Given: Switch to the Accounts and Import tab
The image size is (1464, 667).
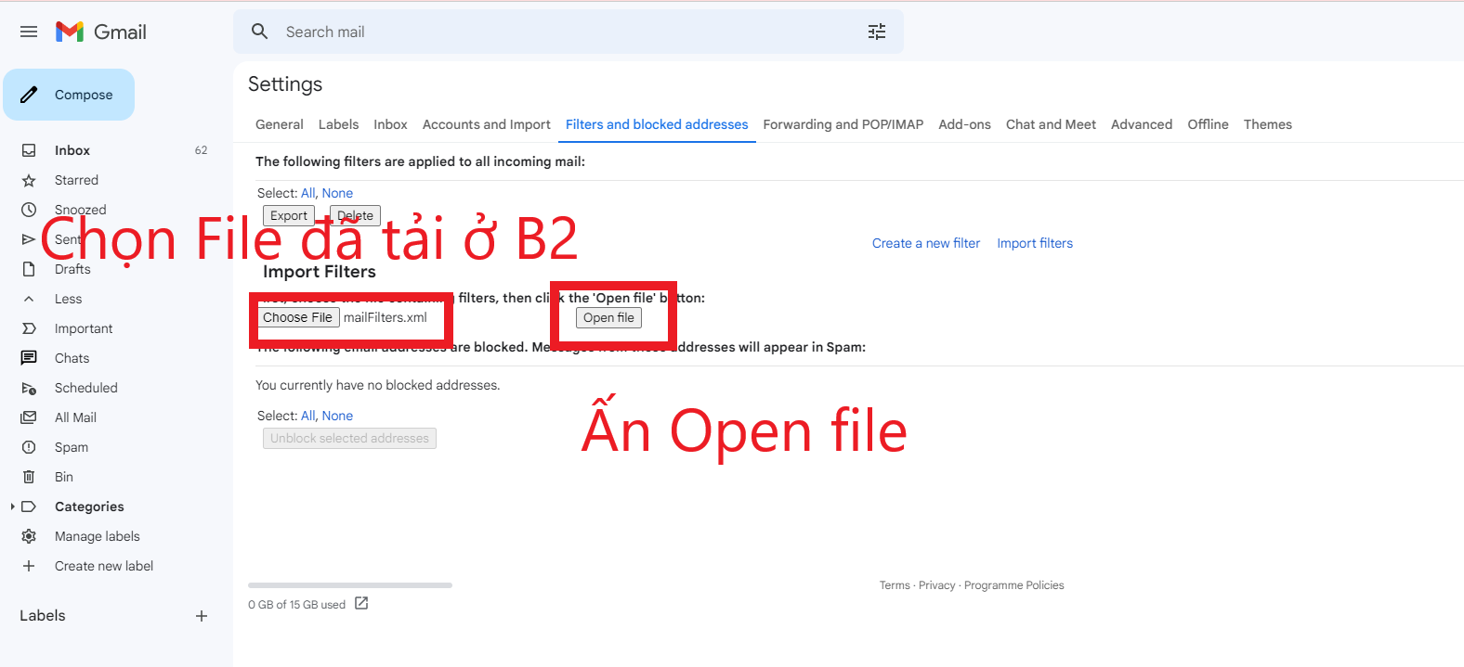Looking at the screenshot, I should [486, 124].
